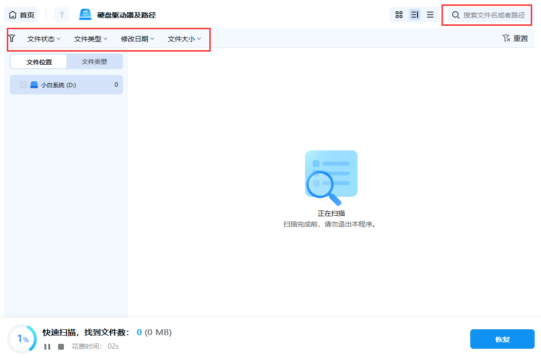Pause the ongoing scan

[x=47, y=347]
